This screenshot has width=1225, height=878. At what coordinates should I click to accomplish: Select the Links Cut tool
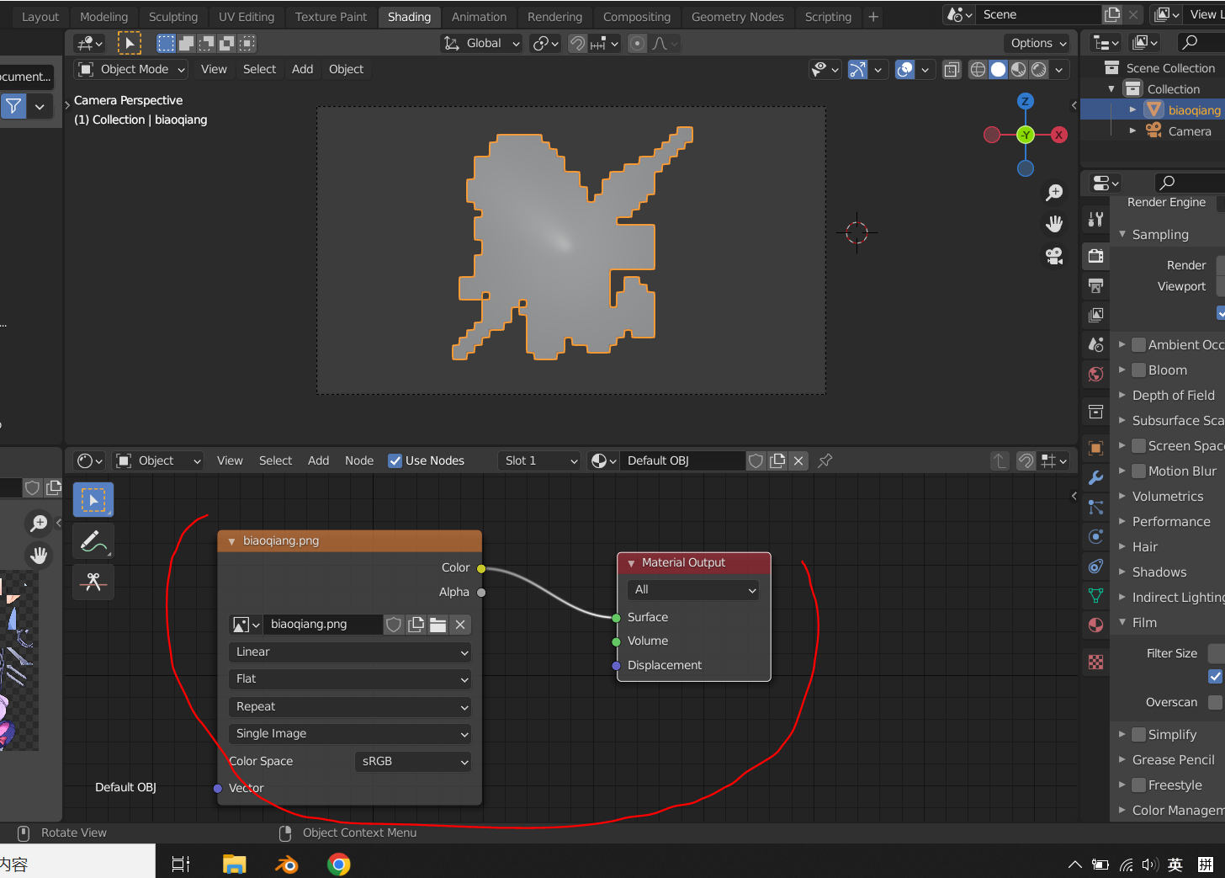93,582
